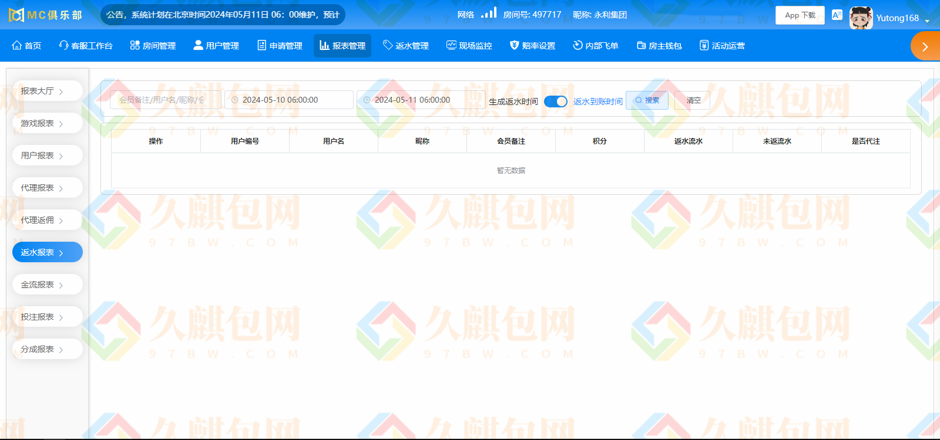Viewport: 940px width, 440px height.
Task: Click the App 下载 button
Action: [x=800, y=15]
